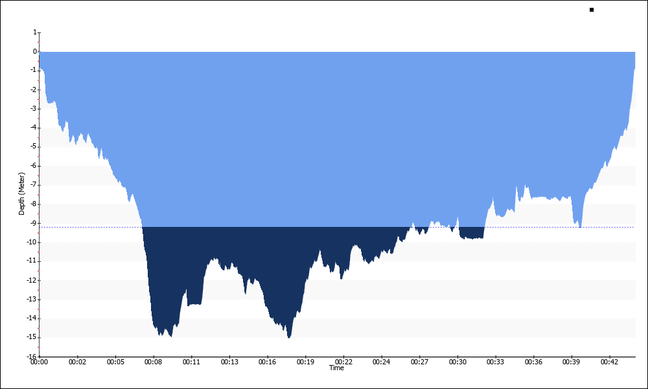
Task: Click the 00:24 time axis label
Action: (382, 362)
